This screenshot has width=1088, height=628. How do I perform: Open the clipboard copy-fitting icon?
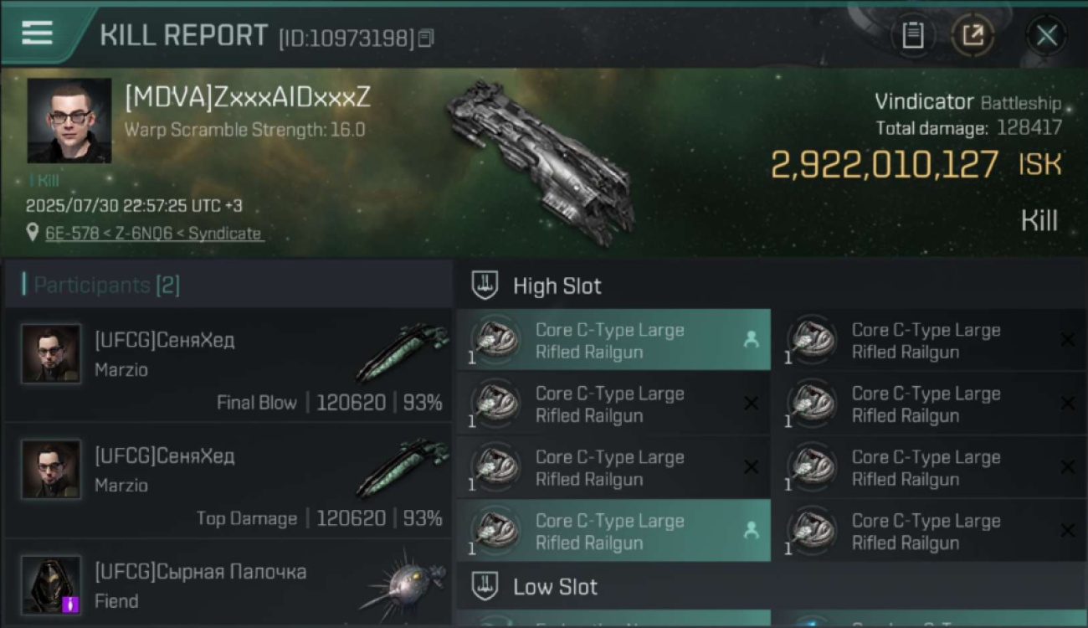pyautogui.click(x=912, y=36)
